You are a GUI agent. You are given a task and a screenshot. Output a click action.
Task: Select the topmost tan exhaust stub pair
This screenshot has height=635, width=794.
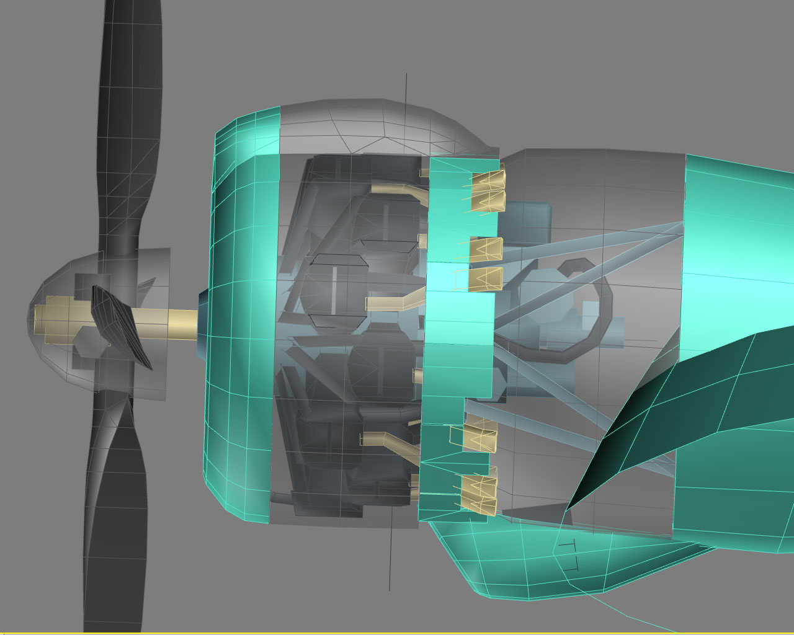(x=486, y=190)
